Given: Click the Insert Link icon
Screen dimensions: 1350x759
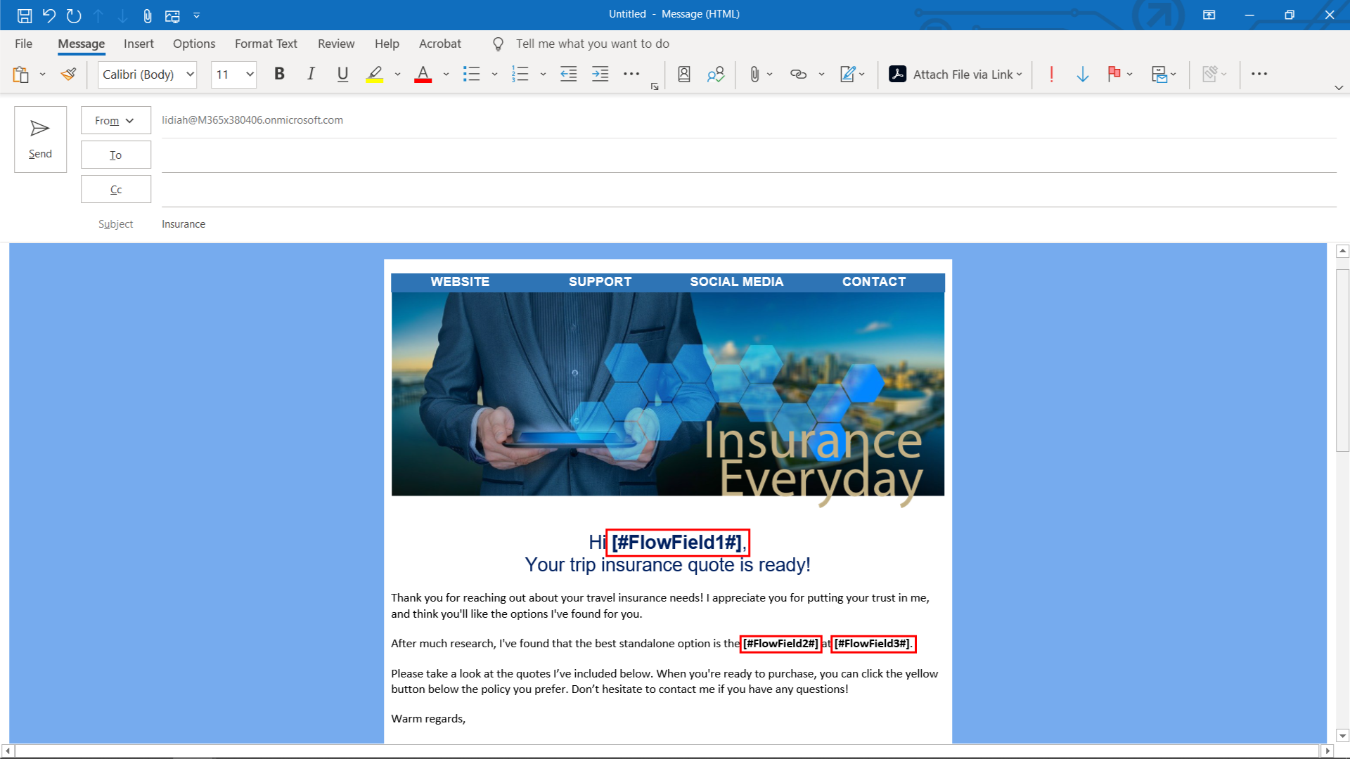Looking at the screenshot, I should coord(798,74).
